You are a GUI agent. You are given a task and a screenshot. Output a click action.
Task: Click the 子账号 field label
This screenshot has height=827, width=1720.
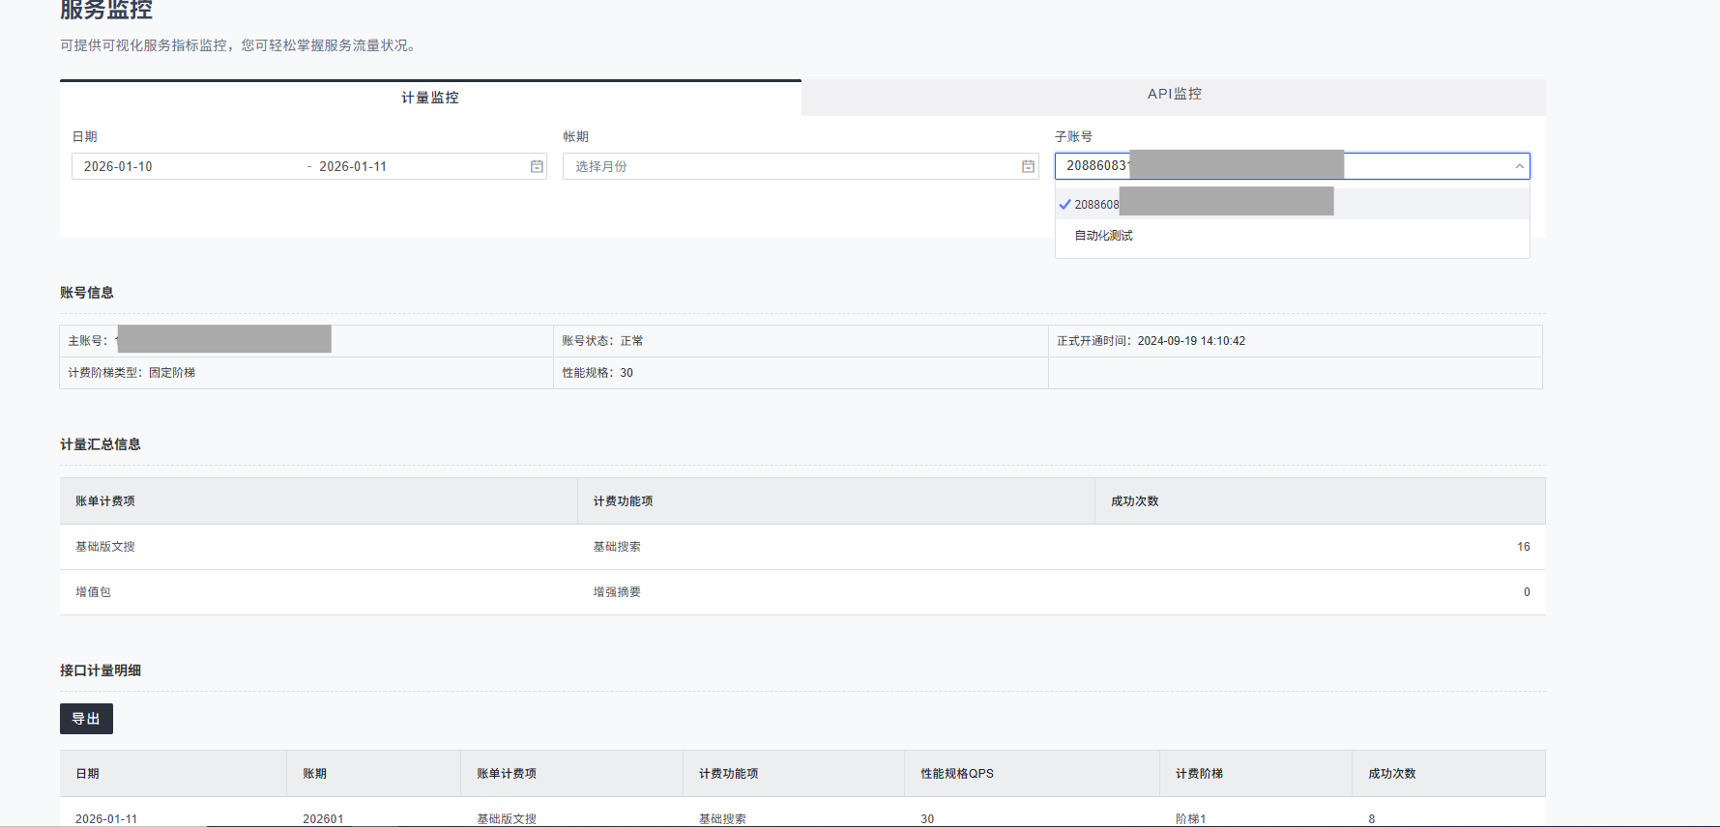click(x=1073, y=137)
